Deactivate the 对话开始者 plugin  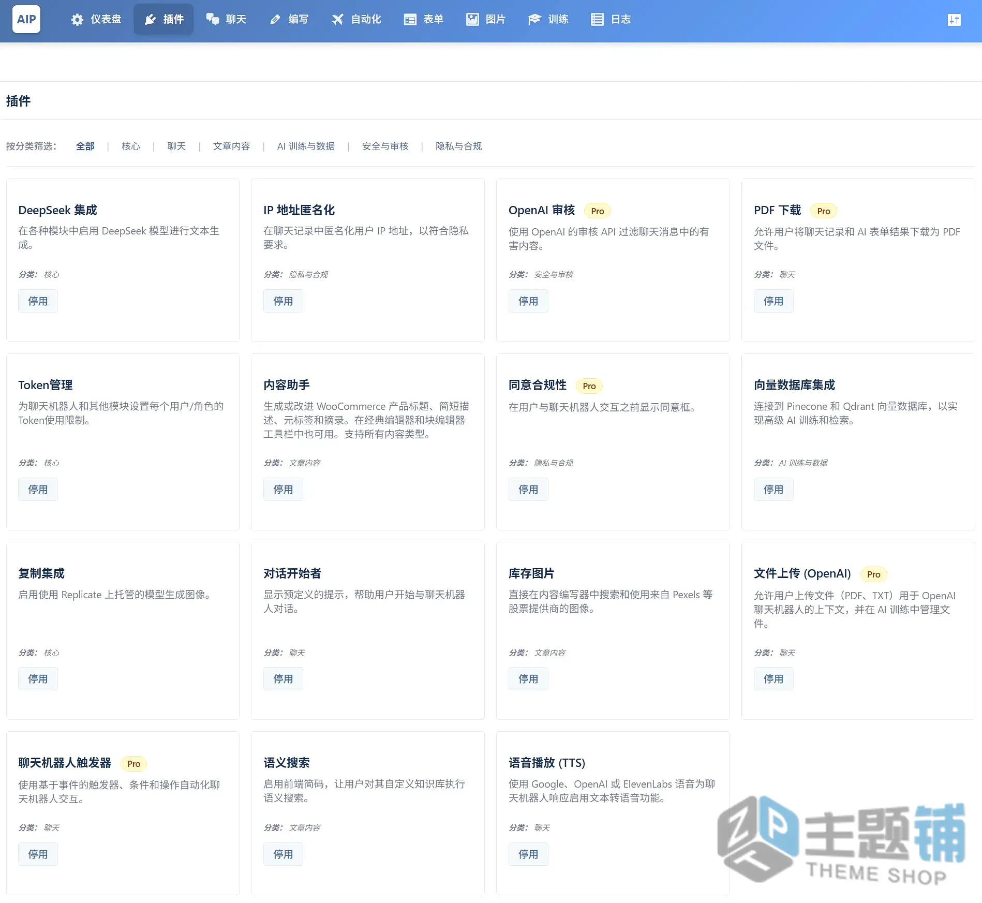(x=283, y=679)
